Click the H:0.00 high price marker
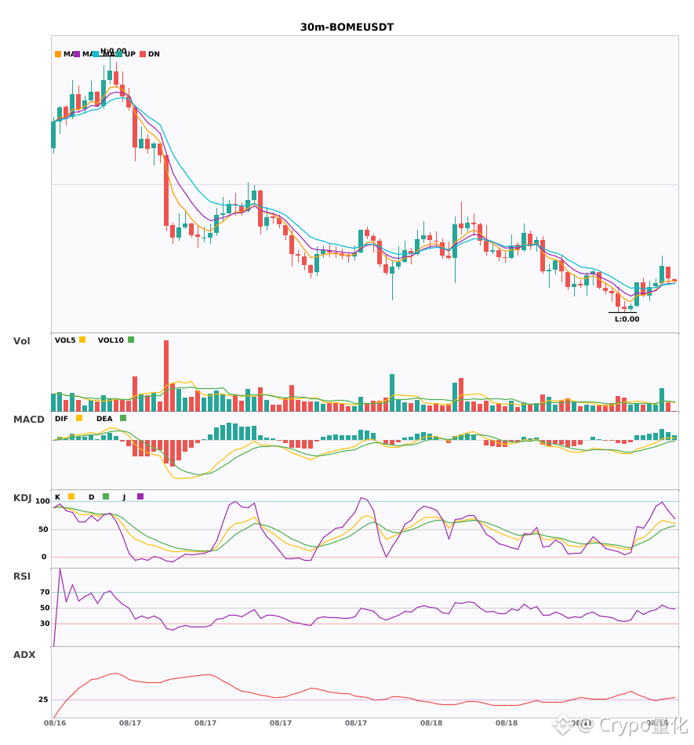 114,51
